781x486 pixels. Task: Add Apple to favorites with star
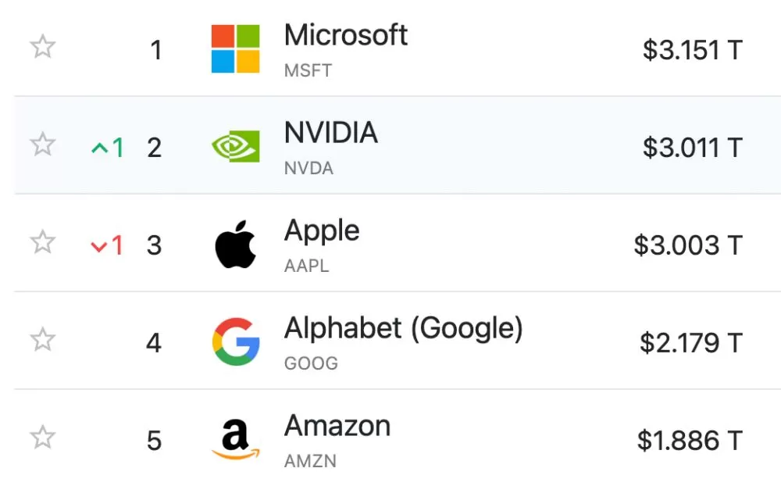pos(43,241)
